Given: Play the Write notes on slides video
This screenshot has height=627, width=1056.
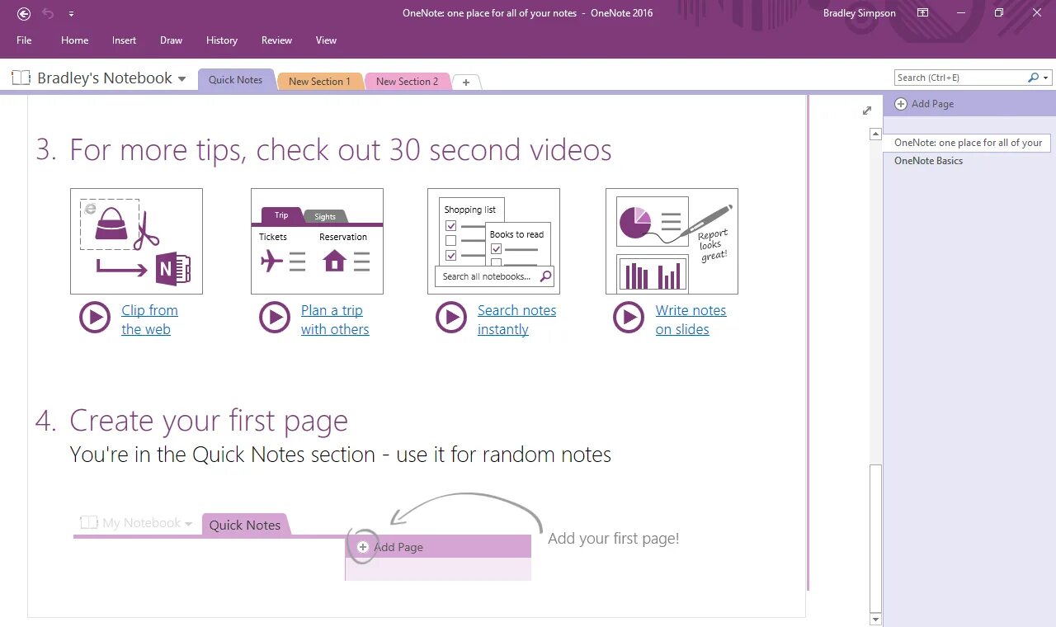Looking at the screenshot, I should (x=629, y=318).
